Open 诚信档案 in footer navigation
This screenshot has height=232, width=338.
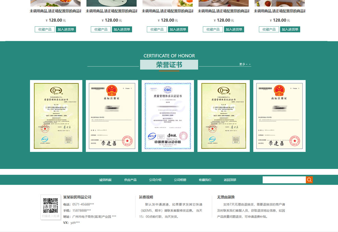pos(105,180)
